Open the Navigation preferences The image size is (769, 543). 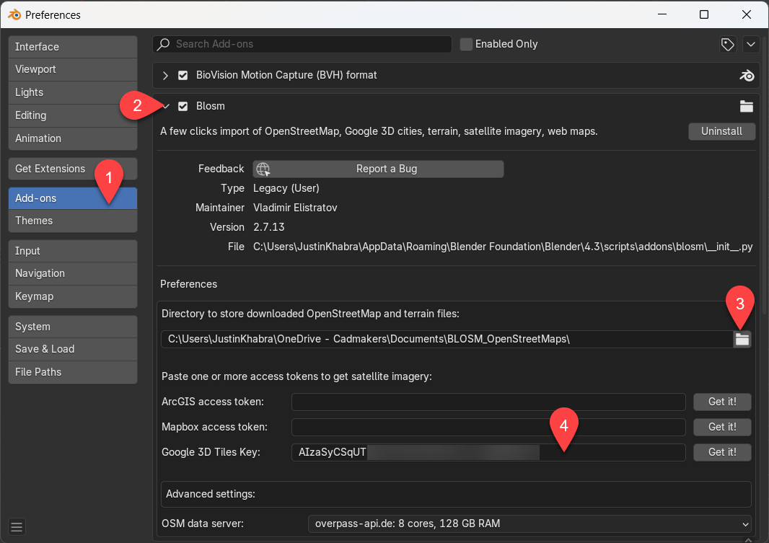tap(73, 273)
